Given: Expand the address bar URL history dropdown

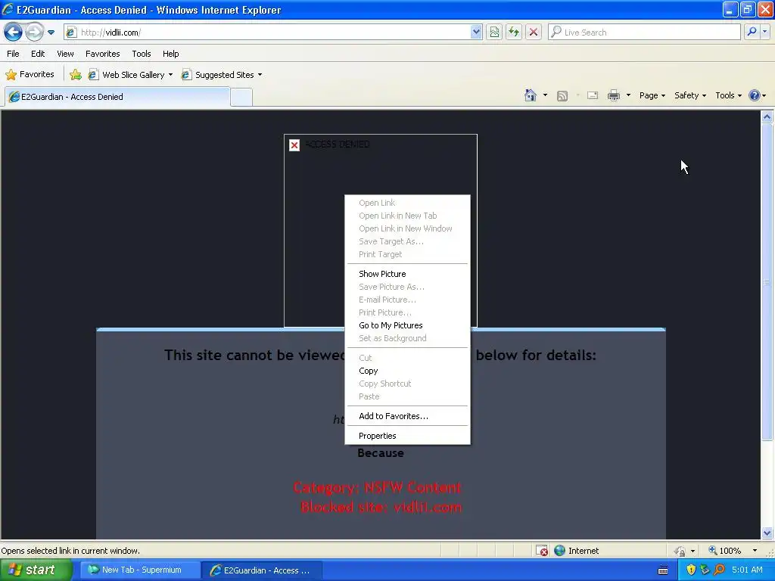Looking at the screenshot, I should [x=476, y=32].
